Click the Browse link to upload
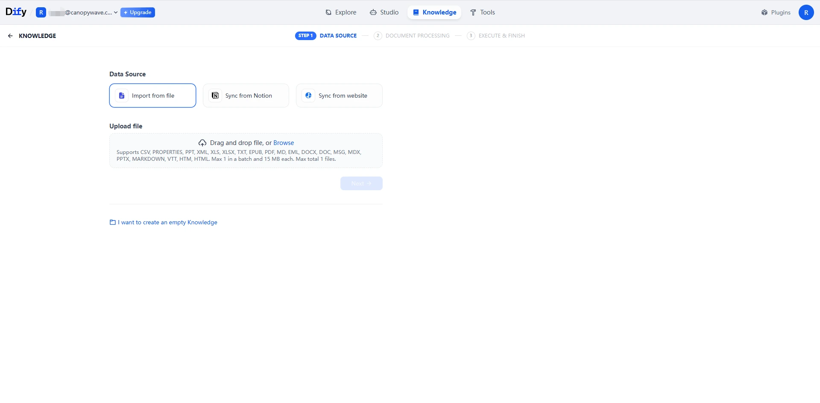820x403 pixels. coord(284,143)
